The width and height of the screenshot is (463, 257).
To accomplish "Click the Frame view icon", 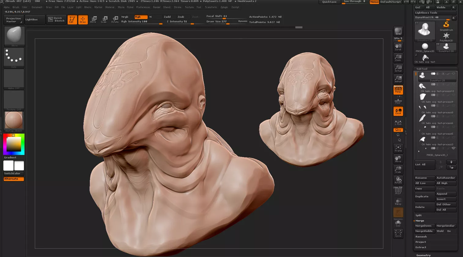I will coord(398,149).
